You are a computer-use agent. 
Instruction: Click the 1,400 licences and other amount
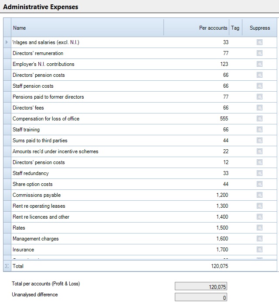click(222, 217)
